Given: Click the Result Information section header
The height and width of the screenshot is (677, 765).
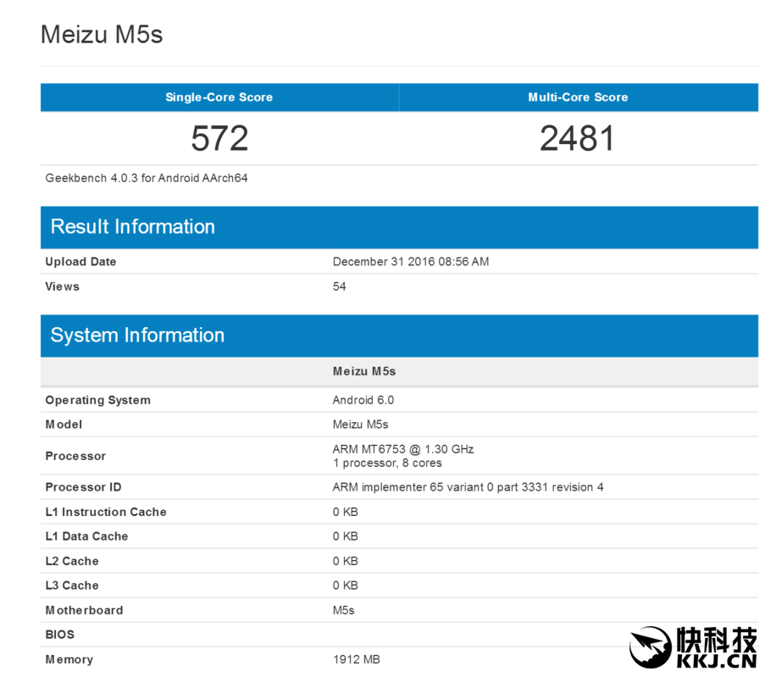Looking at the screenshot, I should coord(399,227).
